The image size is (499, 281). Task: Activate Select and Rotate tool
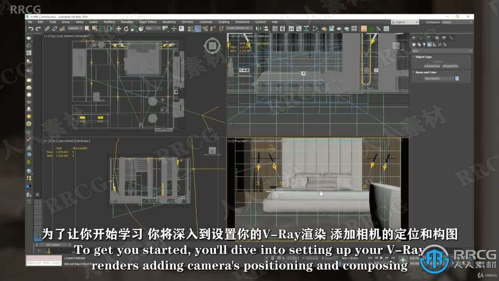126,28
